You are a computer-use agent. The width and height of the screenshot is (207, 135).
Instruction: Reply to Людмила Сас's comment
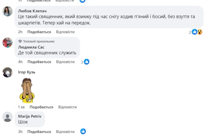tap(65, 62)
